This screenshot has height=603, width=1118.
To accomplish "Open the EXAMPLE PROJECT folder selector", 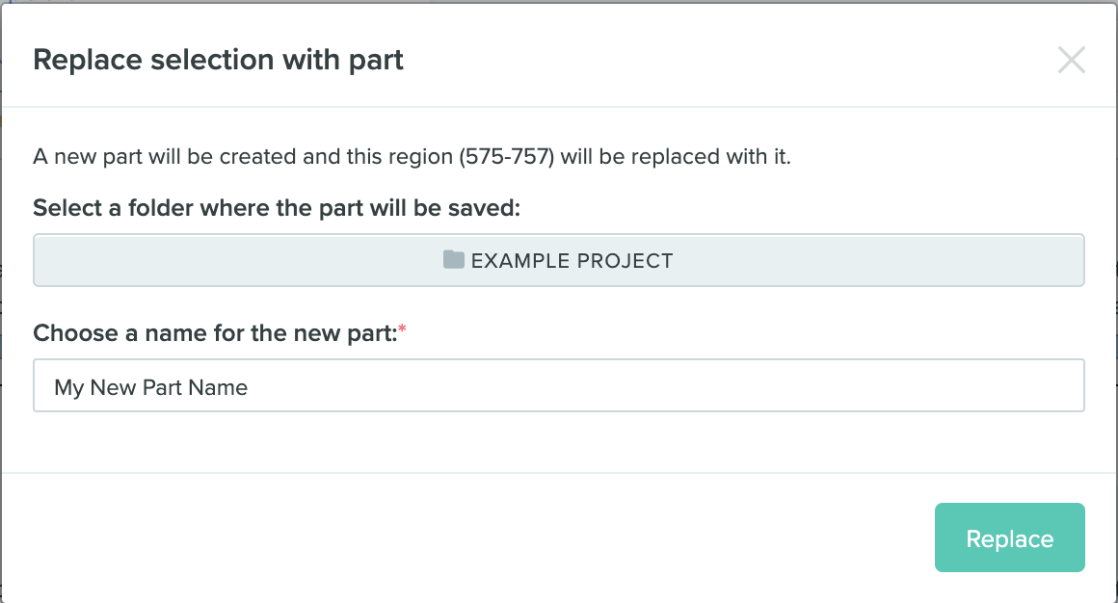I will tap(559, 260).
